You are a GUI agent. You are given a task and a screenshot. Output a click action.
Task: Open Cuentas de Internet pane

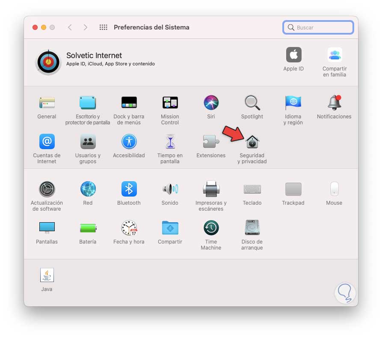47,141
